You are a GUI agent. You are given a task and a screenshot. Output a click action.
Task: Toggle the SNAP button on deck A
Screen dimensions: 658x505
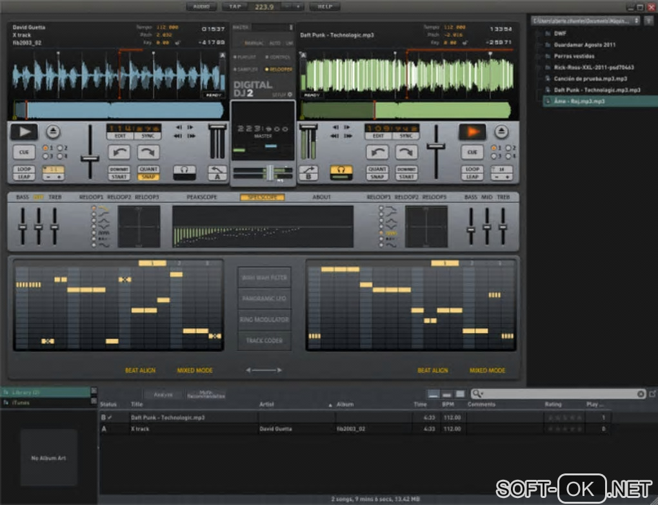point(148,177)
